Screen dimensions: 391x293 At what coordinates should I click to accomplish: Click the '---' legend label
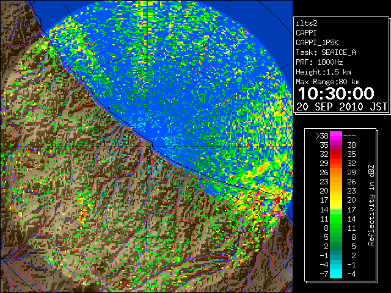point(349,136)
